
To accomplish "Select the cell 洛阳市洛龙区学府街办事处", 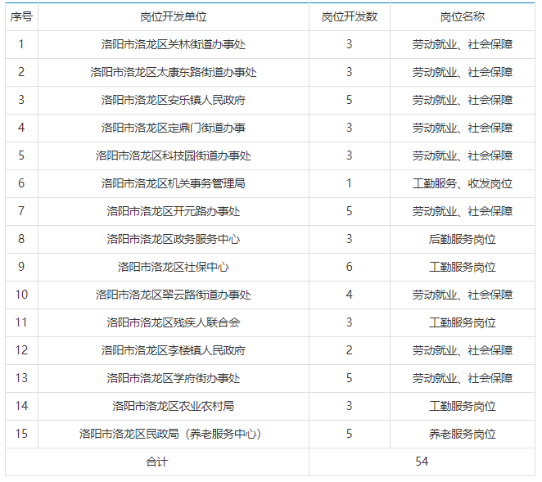I will tap(174, 378).
